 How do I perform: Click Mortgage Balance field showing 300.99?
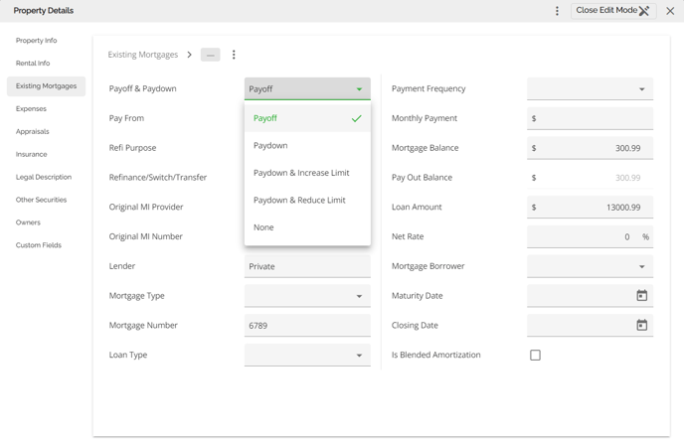(x=590, y=148)
